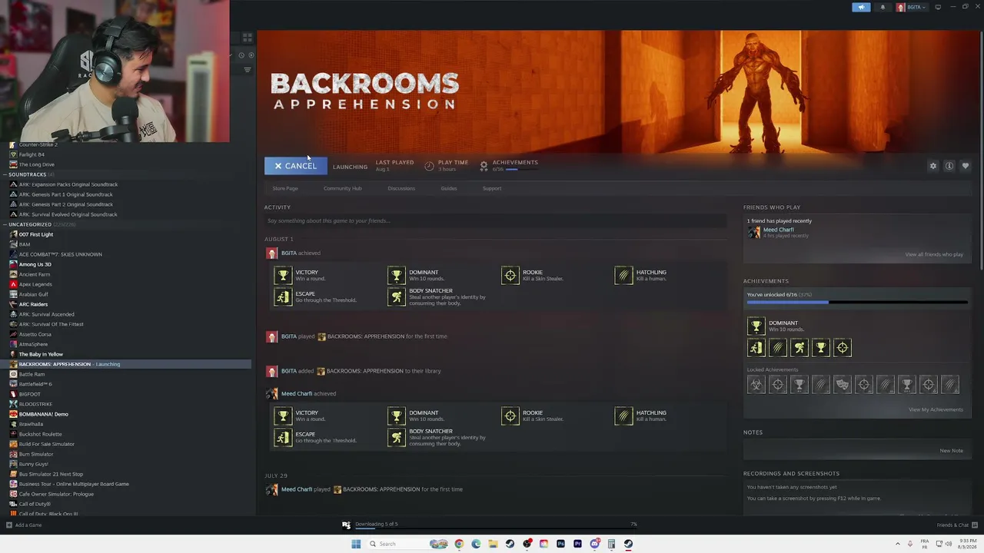This screenshot has width=984, height=553.
Task: Select The Long Drive in library list
Action: 37,164
